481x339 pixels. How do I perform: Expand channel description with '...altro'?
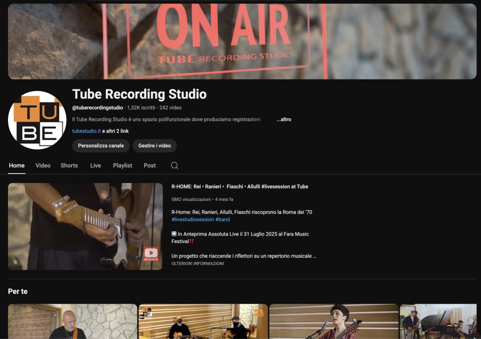tap(283, 119)
